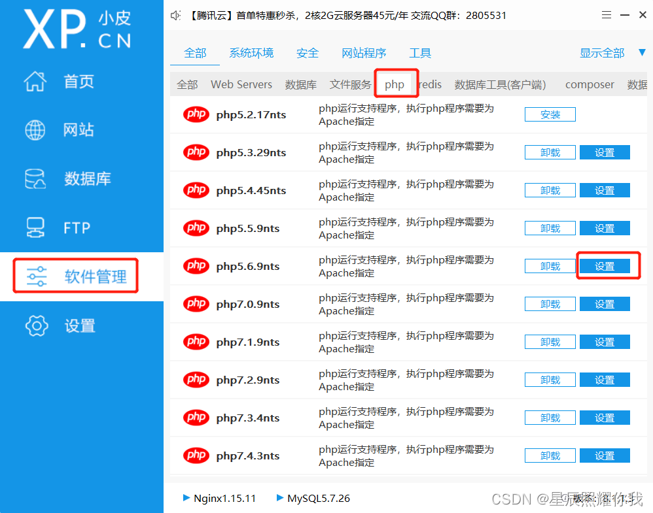Click the php5.3.29nts php logo icon

[196, 152]
